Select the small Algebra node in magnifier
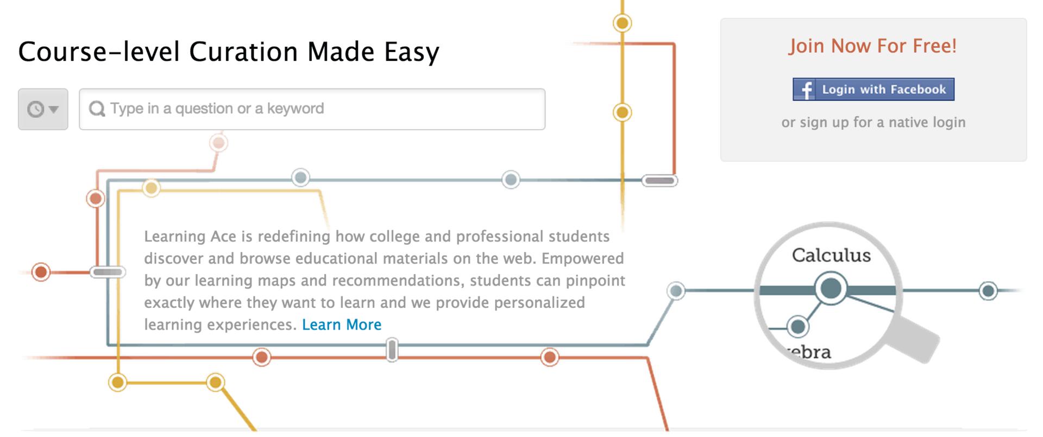Image resolution: width=1043 pixels, height=437 pixels. (x=797, y=327)
